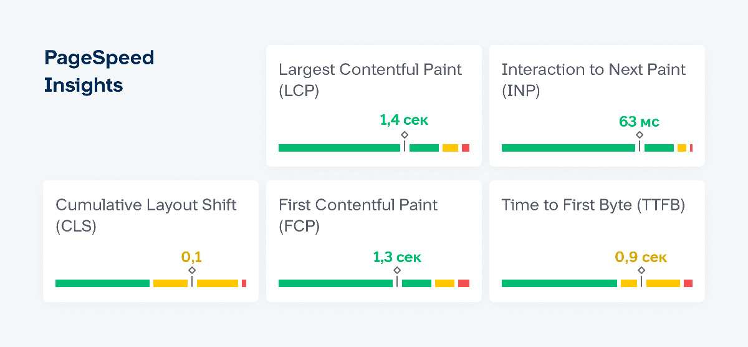The image size is (748, 347).
Task: Click the long green segment of the CLS bar
Action: 102,283
